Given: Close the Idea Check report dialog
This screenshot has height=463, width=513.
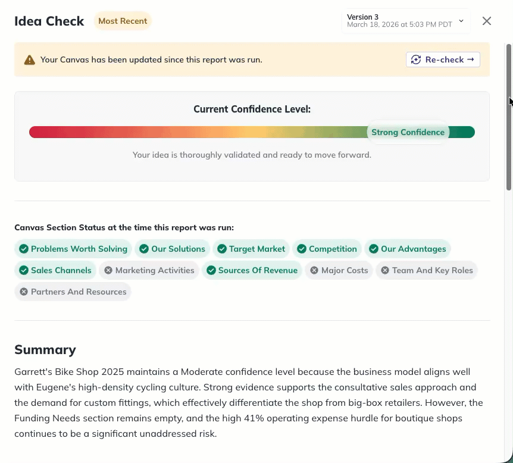Looking at the screenshot, I should tap(487, 21).
